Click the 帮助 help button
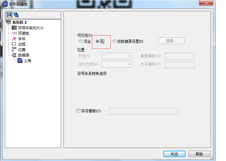The image size is (226, 161). pos(199,154)
